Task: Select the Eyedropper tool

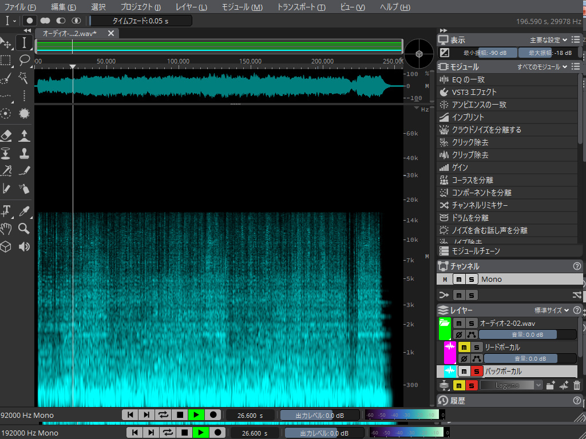Action: (x=24, y=211)
